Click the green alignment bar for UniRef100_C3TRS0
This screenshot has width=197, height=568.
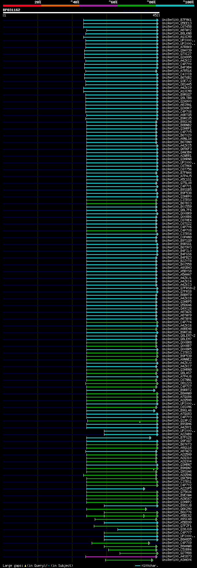coord(122,200)
